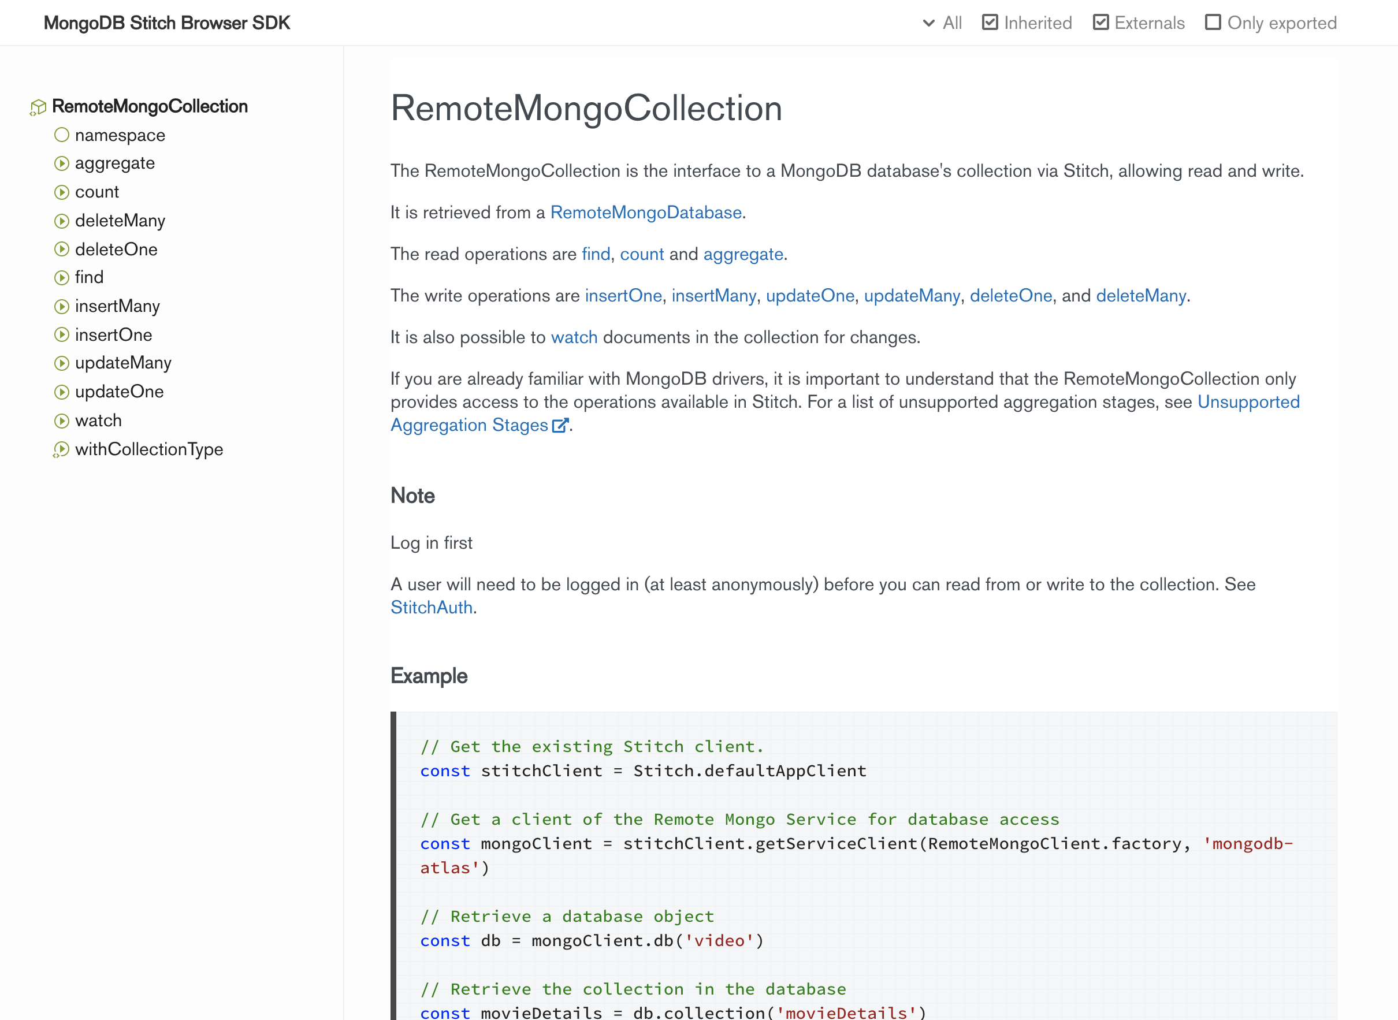Viewport: 1398px width, 1020px height.
Task: Uncheck the Inherited checkbox
Action: [990, 23]
